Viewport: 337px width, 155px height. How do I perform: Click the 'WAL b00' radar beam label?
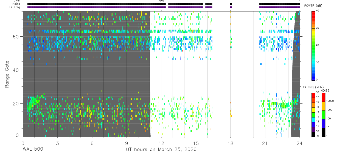pyautogui.click(x=33, y=150)
